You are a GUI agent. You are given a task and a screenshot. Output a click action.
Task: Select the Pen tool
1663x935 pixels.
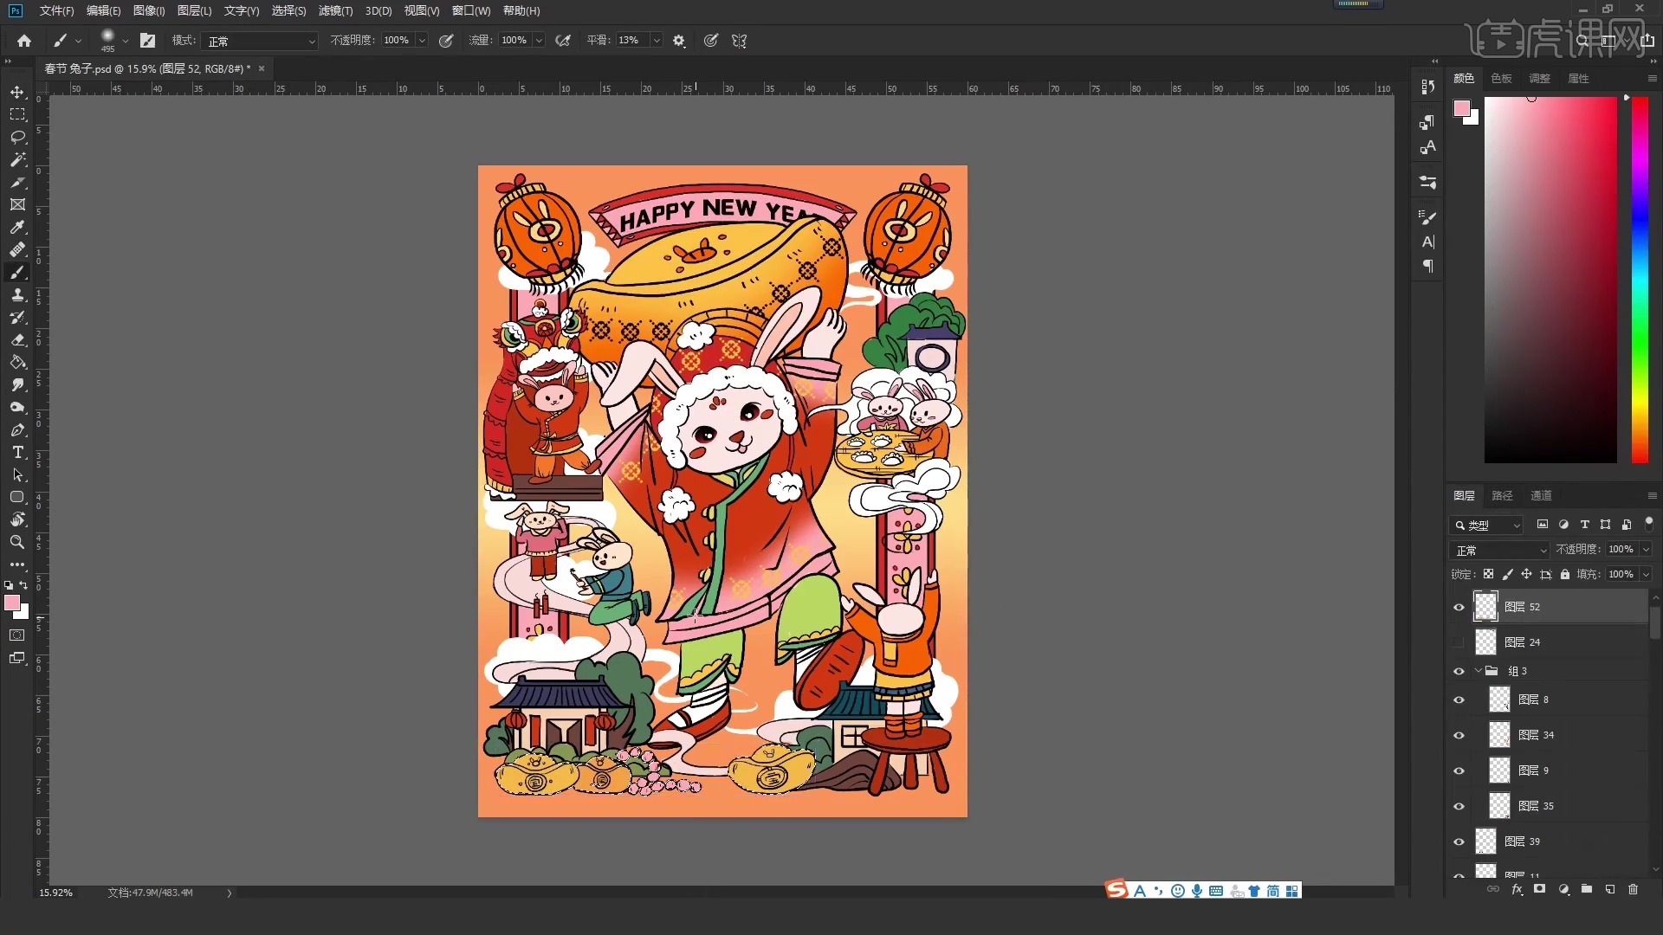click(x=17, y=430)
